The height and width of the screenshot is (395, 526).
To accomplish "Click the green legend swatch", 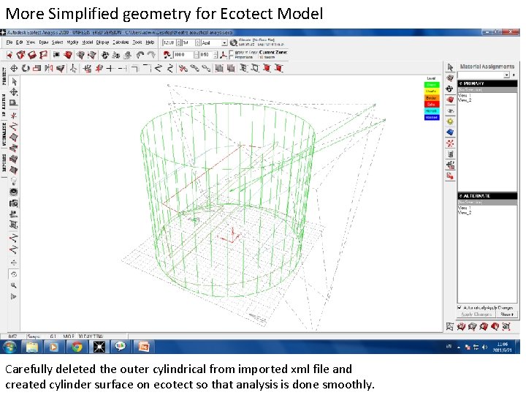I will [x=432, y=85].
